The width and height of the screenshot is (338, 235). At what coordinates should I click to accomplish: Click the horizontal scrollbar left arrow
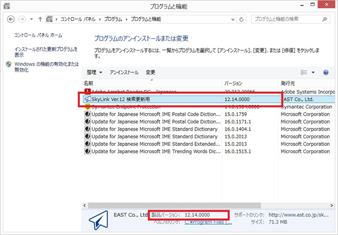pyautogui.click(x=85, y=205)
